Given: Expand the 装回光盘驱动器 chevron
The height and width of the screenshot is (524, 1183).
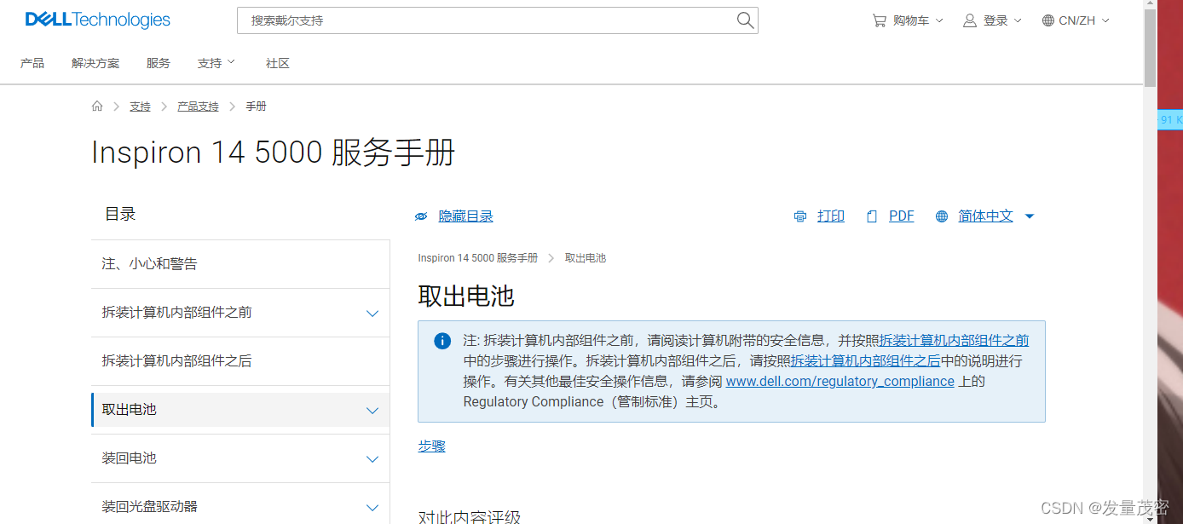Looking at the screenshot, I should 372,508.
